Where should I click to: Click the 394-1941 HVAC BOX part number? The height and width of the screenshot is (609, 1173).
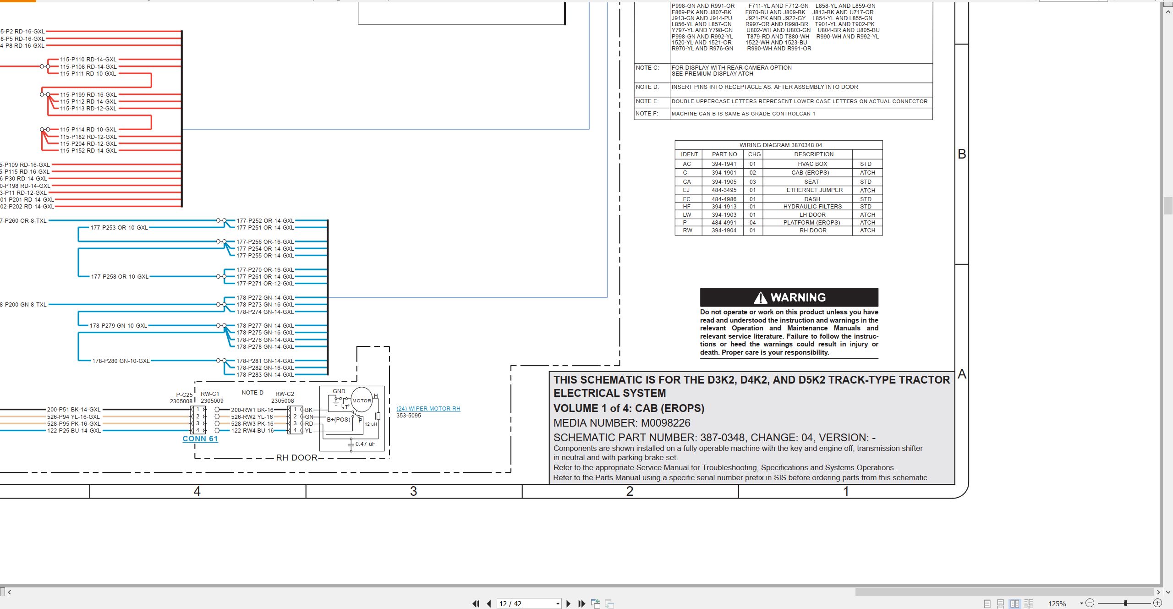(724, 164)
